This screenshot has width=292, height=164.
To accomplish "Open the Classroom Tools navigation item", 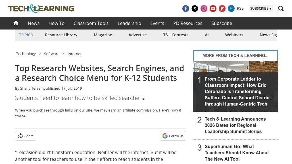I will 91,23.
